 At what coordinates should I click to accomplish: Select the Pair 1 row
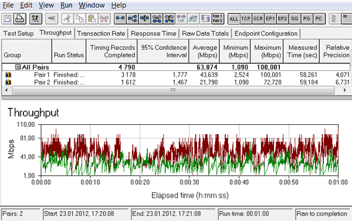176,74
